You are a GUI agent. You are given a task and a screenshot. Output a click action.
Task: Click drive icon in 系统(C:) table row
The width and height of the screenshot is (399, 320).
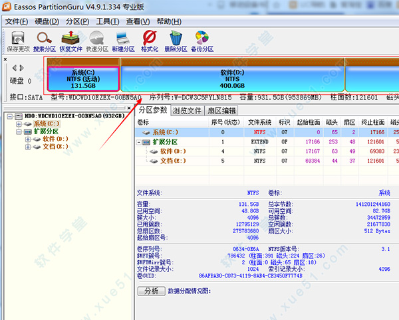[146, 132]
